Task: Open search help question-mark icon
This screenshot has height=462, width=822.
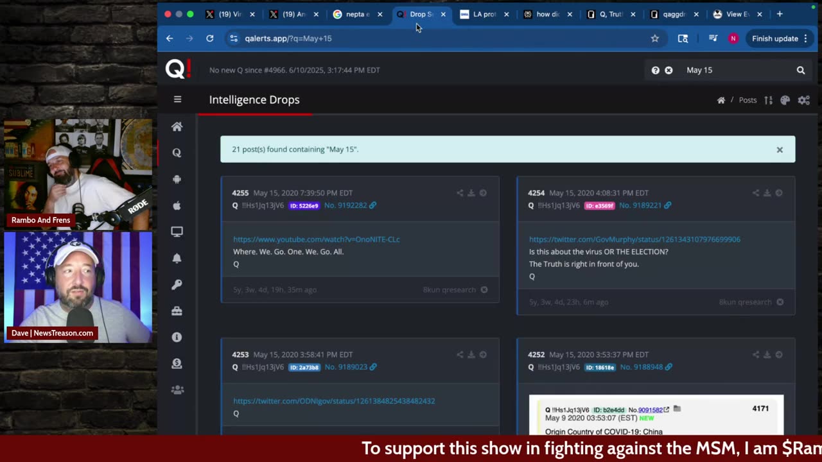Action: tap(656, 70)
